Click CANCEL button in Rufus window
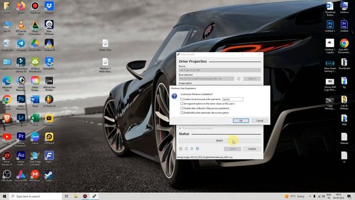 (x=252, y=149)
